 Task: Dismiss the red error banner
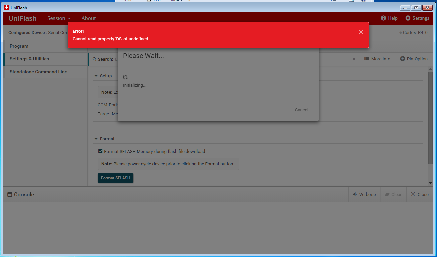click(x=361, y=32)
